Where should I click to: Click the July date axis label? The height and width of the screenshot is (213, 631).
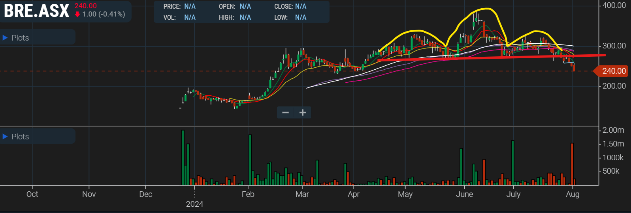point(513,194)
